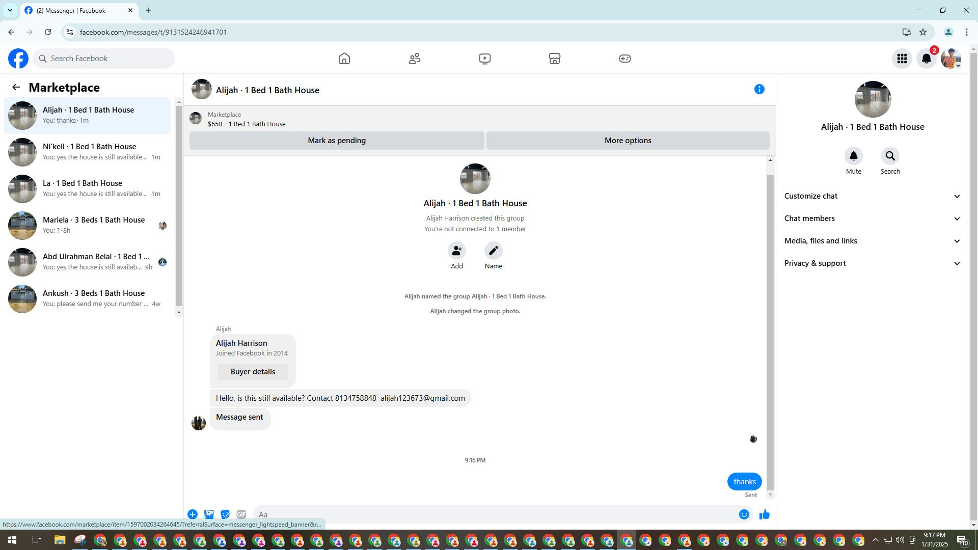The image size is (978, 550).
Task: Open the taskbar volume control
Action: [900, 540]
